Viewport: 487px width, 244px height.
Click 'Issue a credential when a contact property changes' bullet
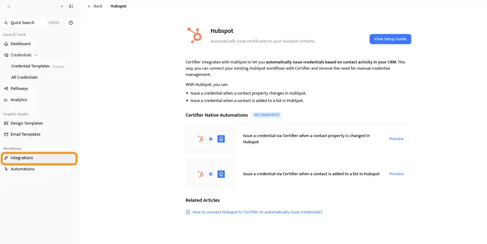coord(248,93)
